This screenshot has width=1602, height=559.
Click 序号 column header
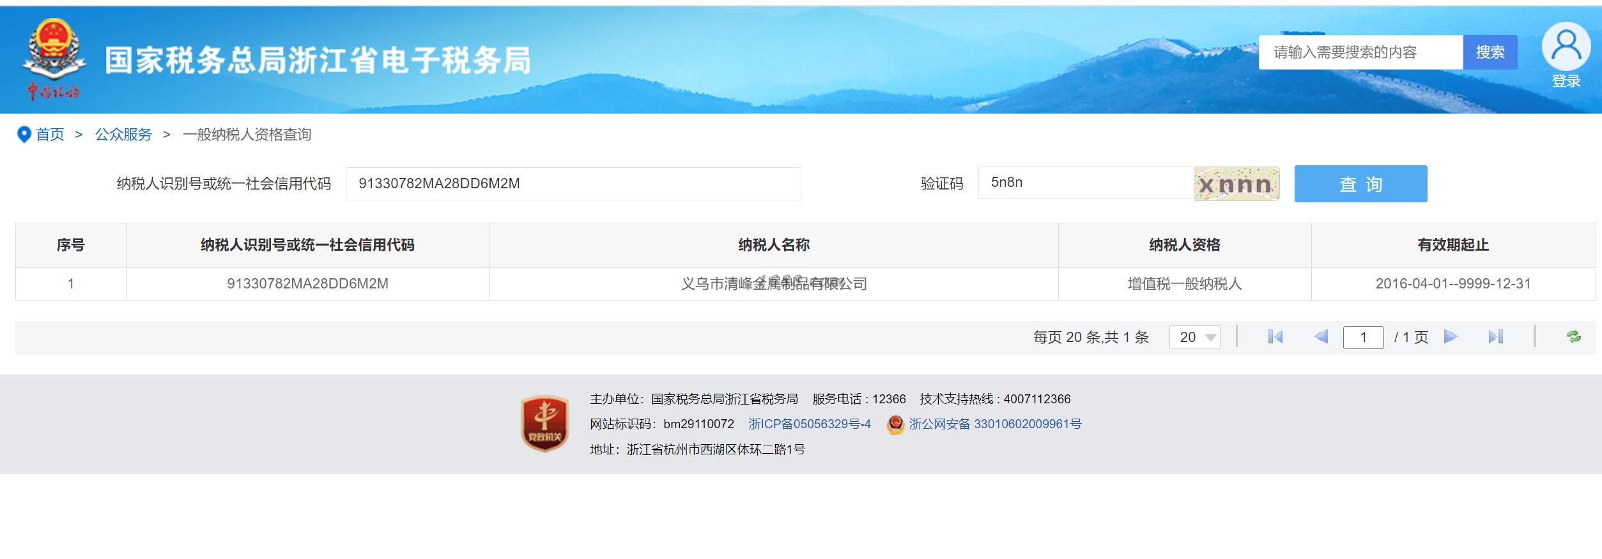pyautogui.click(x=71, y=245)
